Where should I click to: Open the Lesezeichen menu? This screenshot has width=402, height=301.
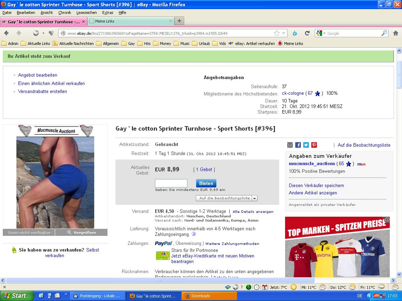(x=87, y=13)
